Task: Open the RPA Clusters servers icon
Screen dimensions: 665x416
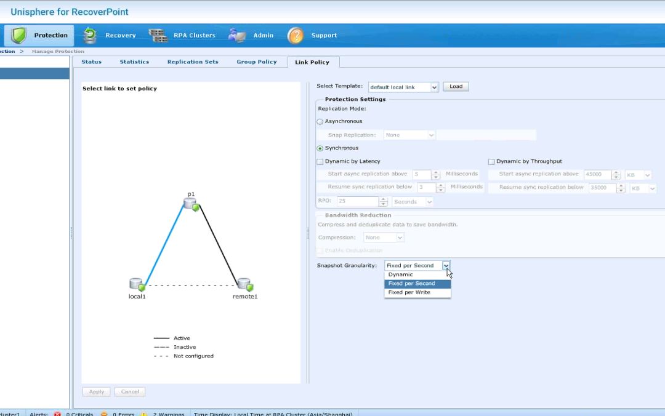Action: (158, 35)
